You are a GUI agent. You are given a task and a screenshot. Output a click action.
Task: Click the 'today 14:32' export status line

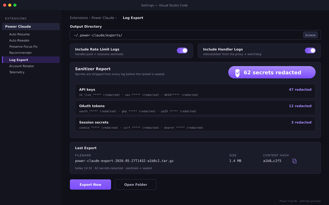click(113, 168)
